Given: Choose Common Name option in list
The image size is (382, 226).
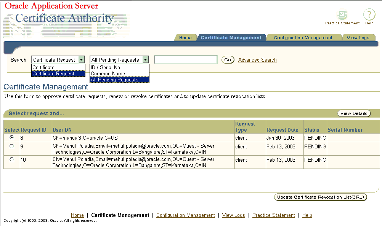Looking at the screenshot, I should [x=119, y=74].
